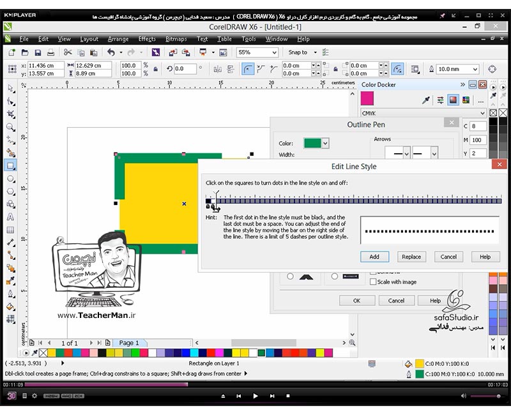511x415 pixels.
Task: Toggle relative corner scaling button
Action: 397,69
